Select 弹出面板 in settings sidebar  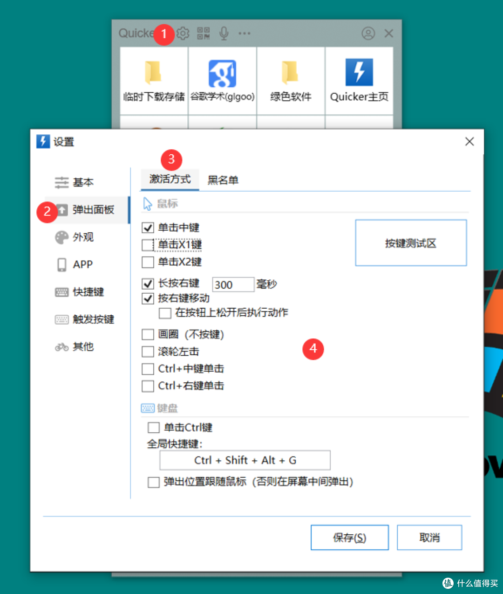pos(87,210)
